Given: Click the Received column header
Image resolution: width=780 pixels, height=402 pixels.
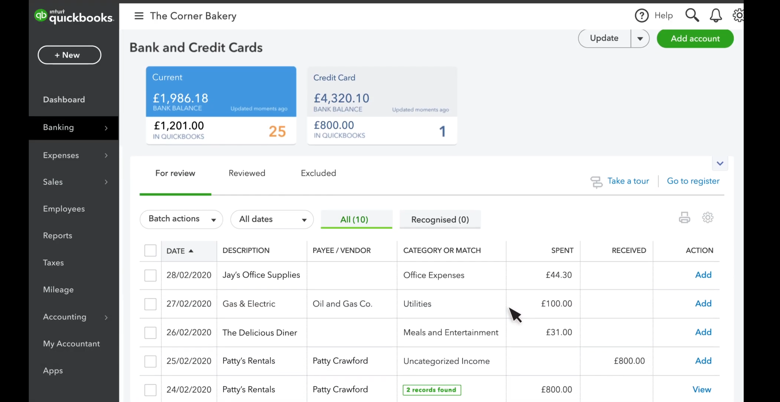Looking at the screenshot, I should pos(629,251).
